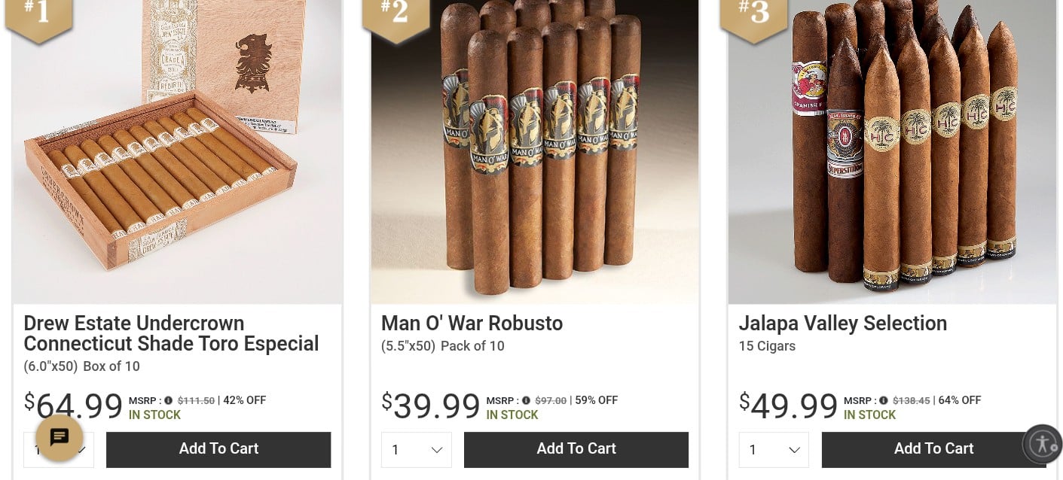1063x480 pixels.
Task: View the Drew Estate cigar box image
Action: click(177, 152)
